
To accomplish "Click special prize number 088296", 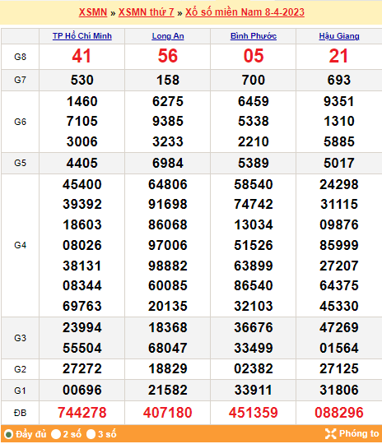I will tap(339, 412).
